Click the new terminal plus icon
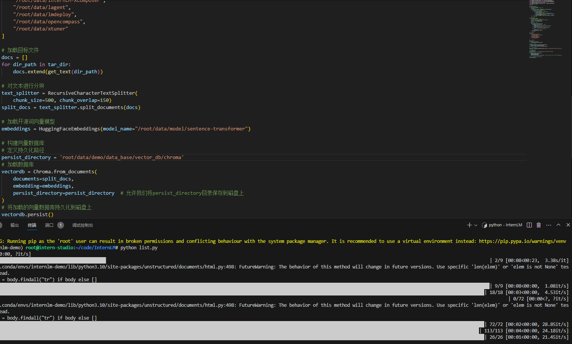 coord(469,225)
